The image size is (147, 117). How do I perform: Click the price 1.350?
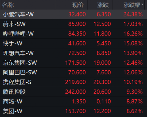pyautogui.click(x=79, y=102)
